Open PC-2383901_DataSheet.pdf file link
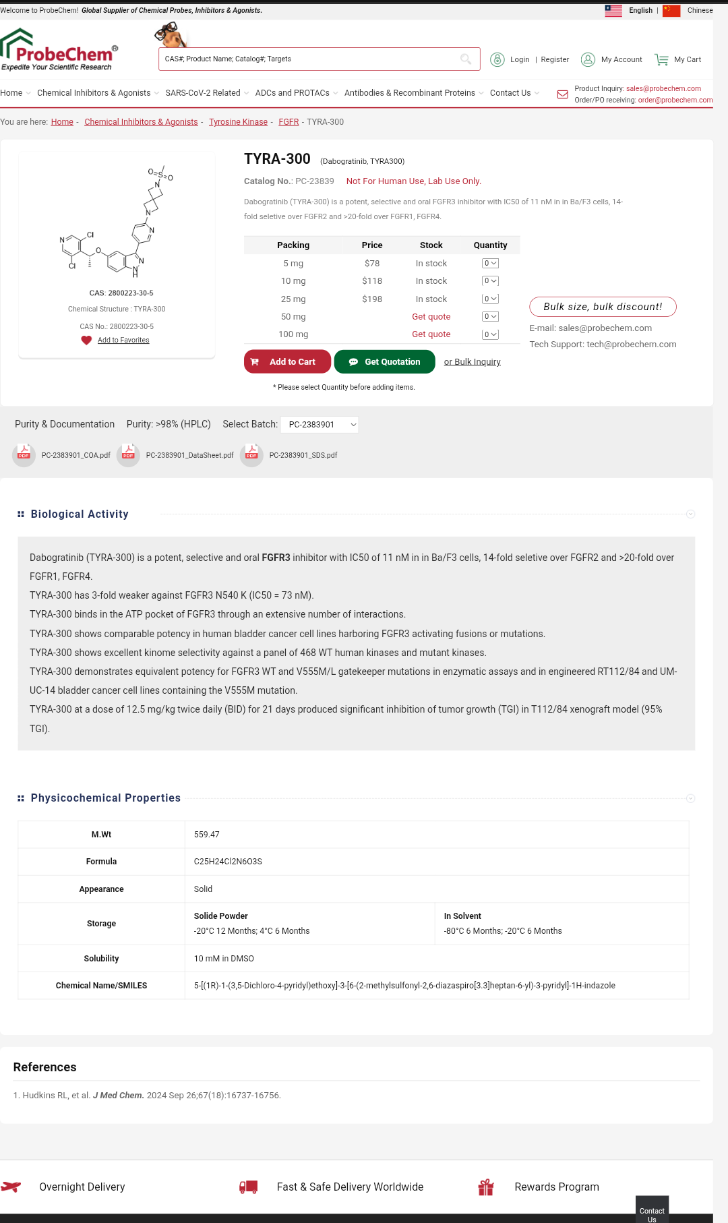Viewport: 728px width, 1223px height. click(190, 456)
